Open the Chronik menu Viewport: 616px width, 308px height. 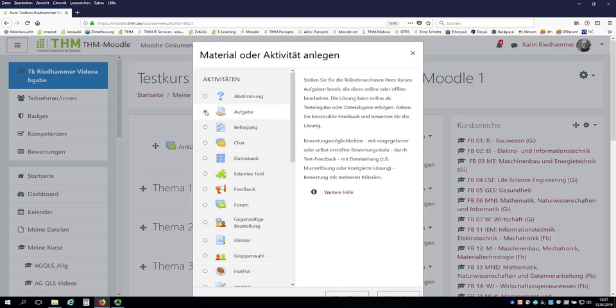(x=59, y=3)
